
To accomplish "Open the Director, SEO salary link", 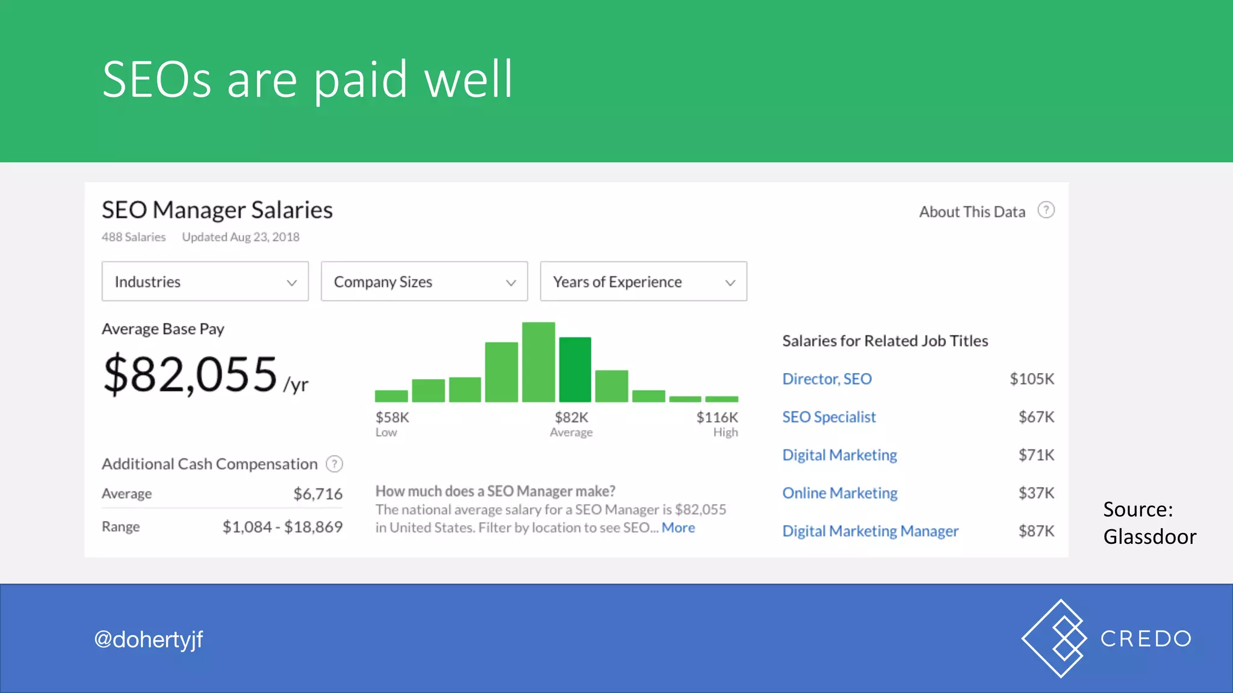I will tap(827, 379).
